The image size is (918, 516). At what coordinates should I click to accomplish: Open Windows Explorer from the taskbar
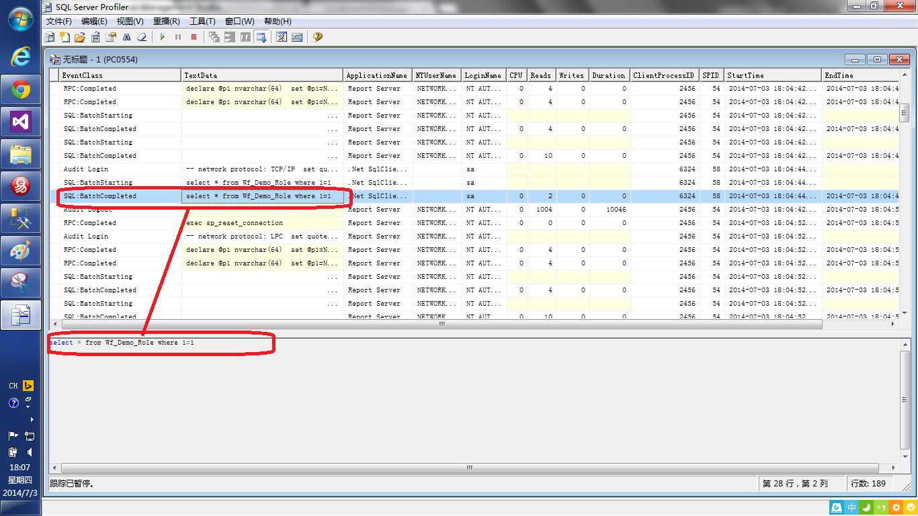click(x=21, y=155)
